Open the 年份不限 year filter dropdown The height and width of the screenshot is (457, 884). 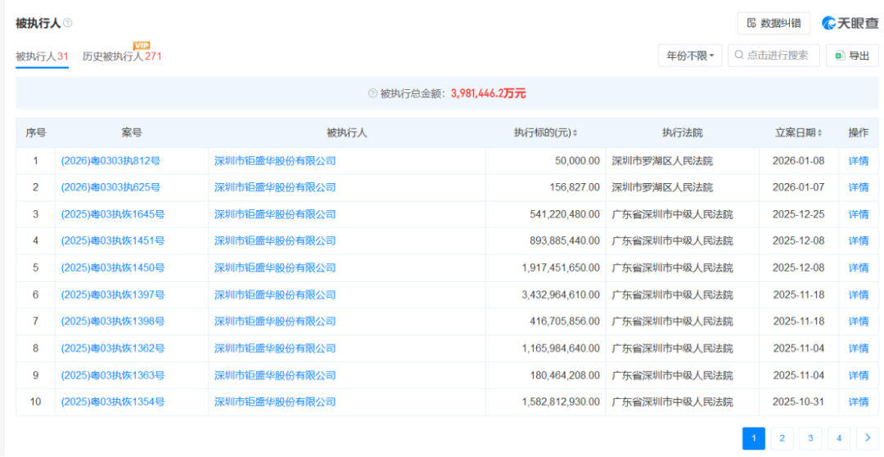click(689, 56)
